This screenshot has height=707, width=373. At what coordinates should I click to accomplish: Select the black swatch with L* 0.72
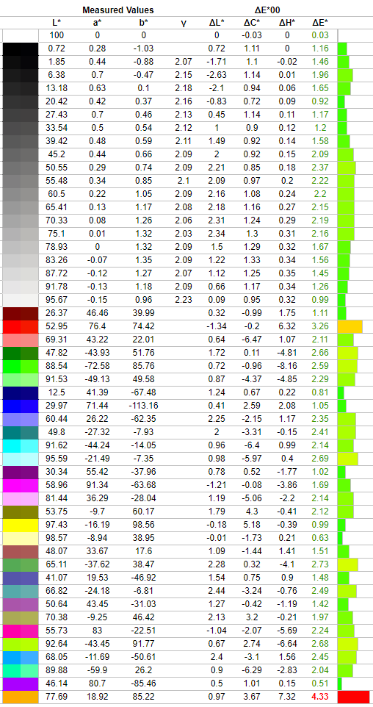click(x=21, y=48)
